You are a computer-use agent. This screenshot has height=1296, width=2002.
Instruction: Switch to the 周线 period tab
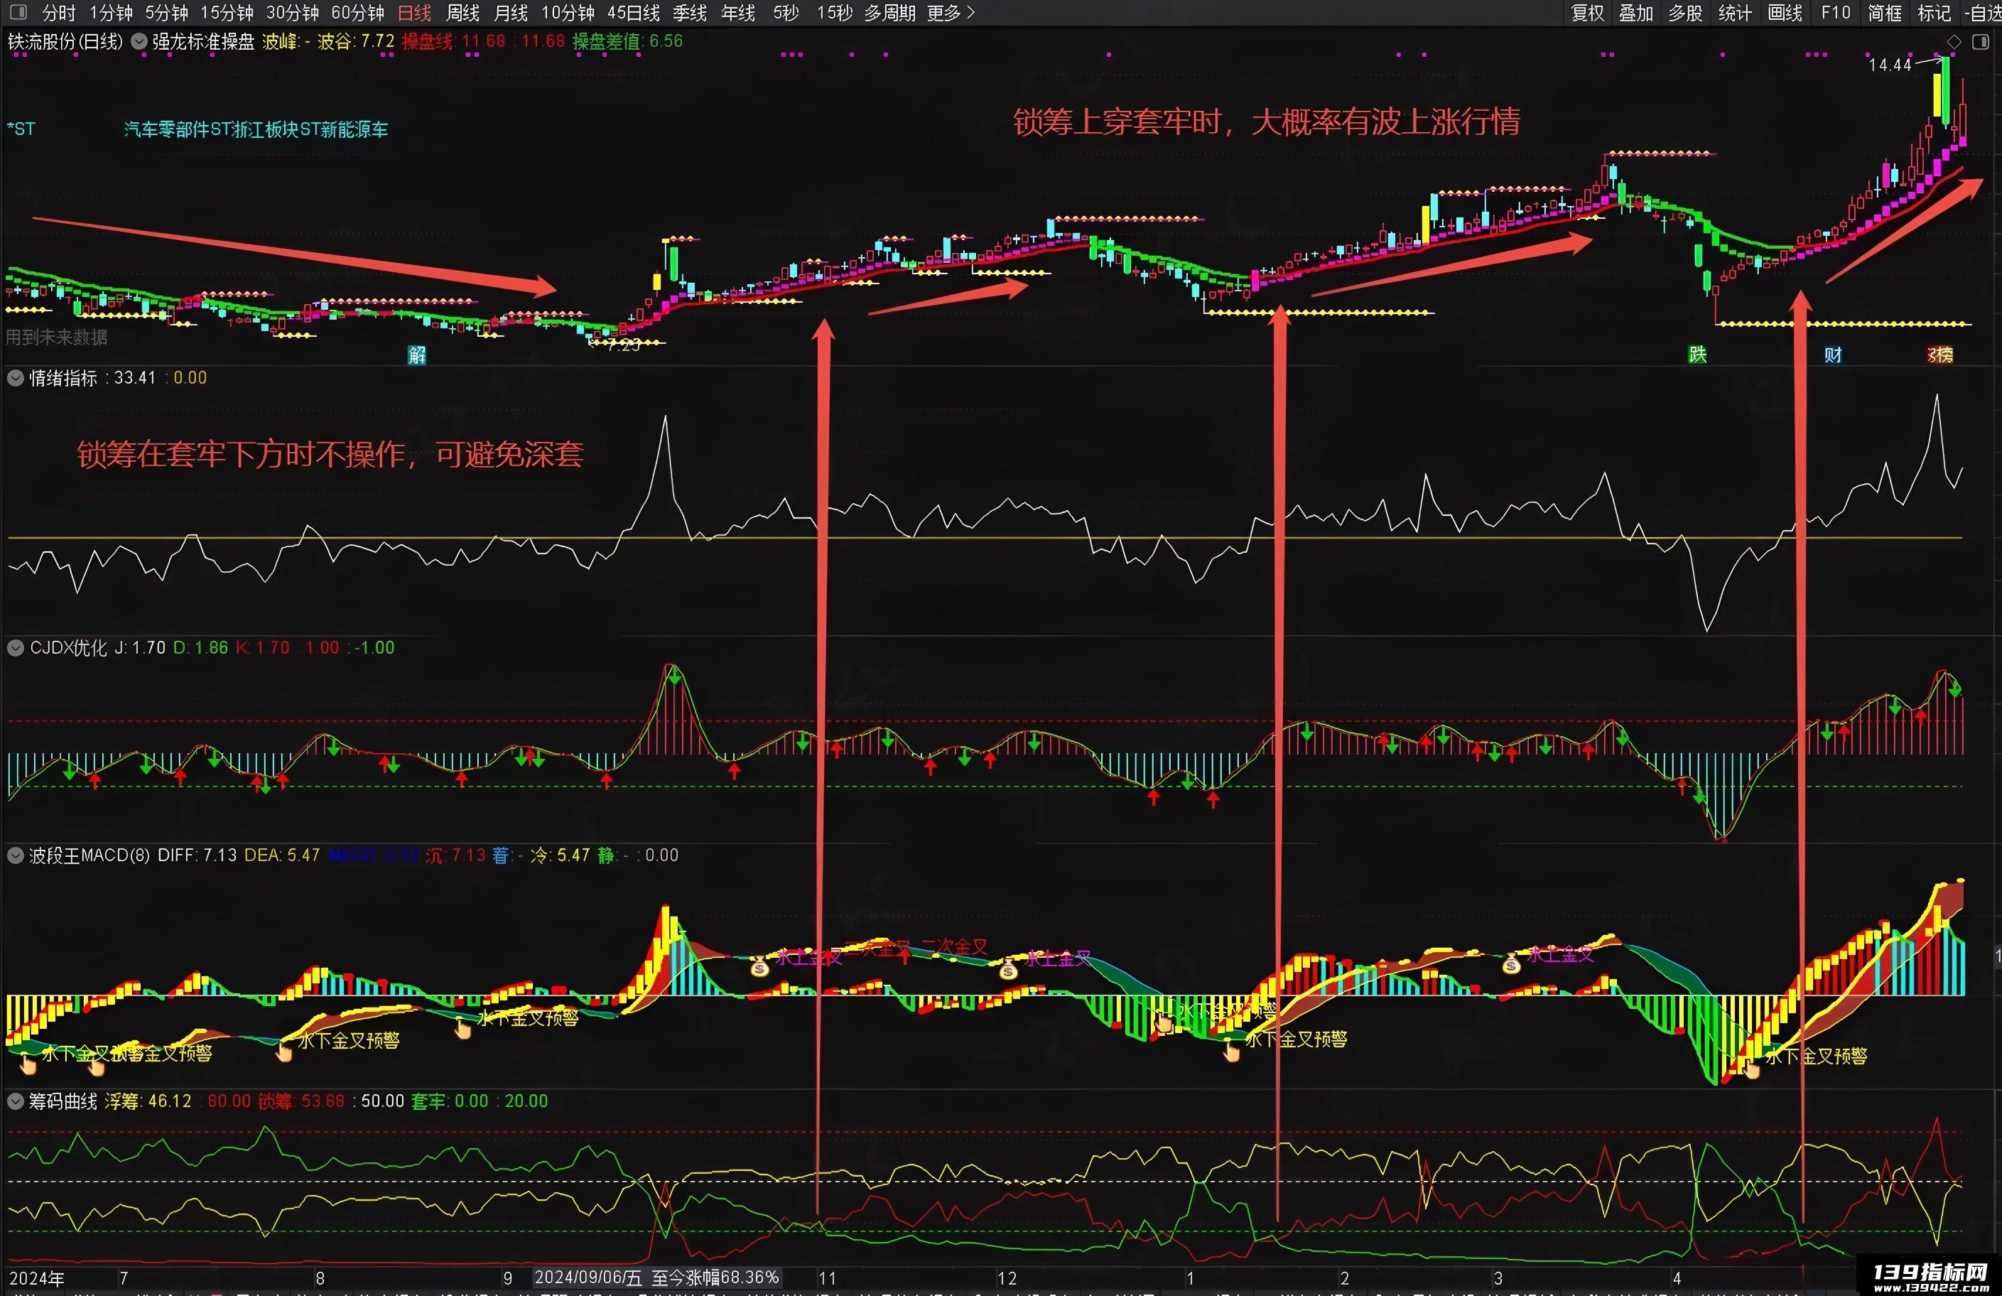pyautogui.click(x=462, y=13)
